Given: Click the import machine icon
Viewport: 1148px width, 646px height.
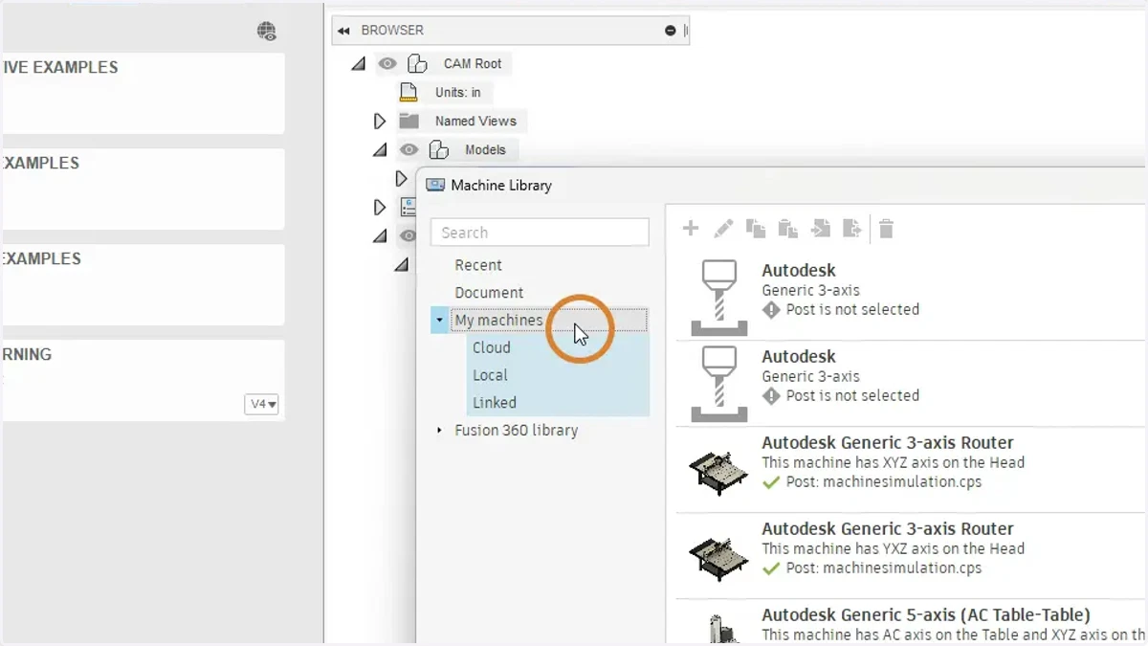Looking at the screenshot, I should pos(821,229).
